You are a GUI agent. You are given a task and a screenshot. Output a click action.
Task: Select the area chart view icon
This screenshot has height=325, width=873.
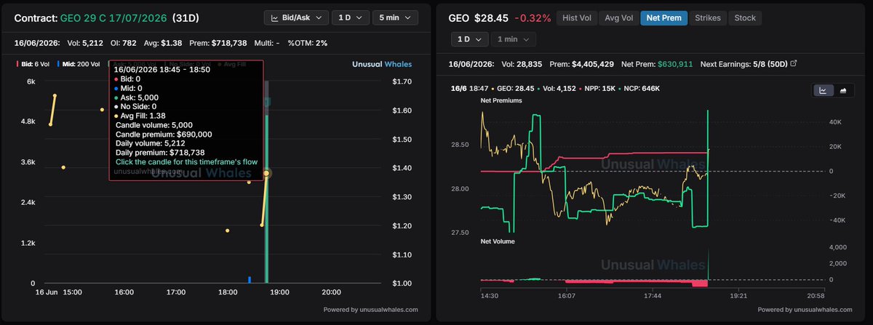coord(842,91)
